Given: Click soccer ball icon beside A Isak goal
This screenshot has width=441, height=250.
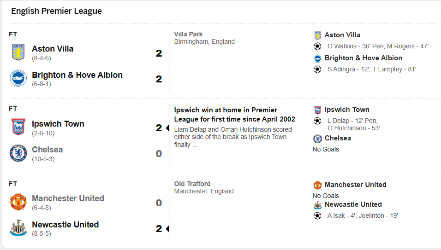Looking at the screenshot, I should tap(317, 215).
